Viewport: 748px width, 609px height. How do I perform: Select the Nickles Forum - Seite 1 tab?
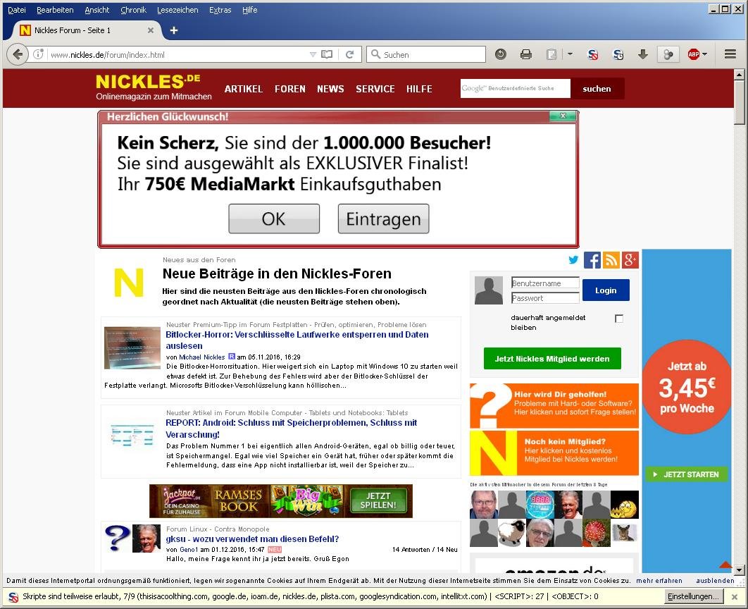[x=86, y=30]
